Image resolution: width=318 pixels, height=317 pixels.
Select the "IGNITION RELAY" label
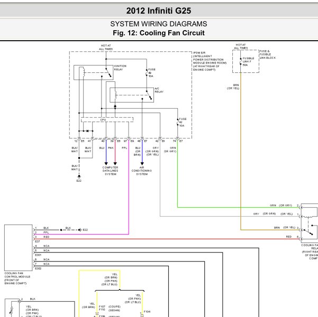pyautogui.click(x=120, y=68)
